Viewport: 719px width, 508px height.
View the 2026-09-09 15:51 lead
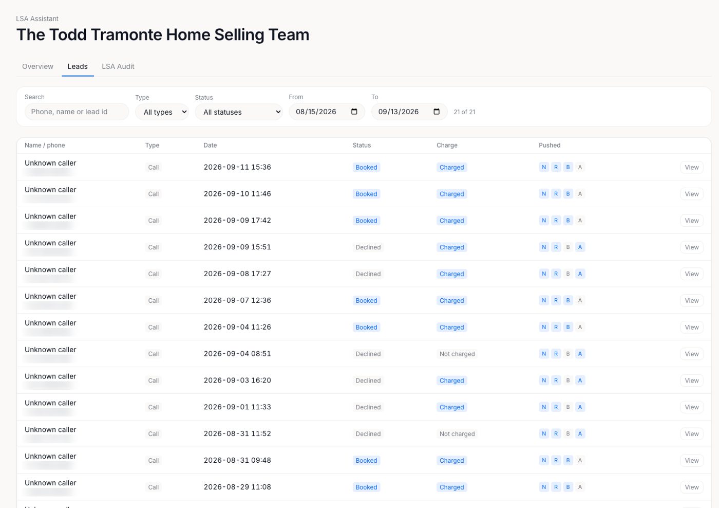point(691,247)
